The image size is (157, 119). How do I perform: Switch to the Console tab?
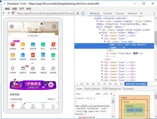pyautogui.click(x=108, y=13)
